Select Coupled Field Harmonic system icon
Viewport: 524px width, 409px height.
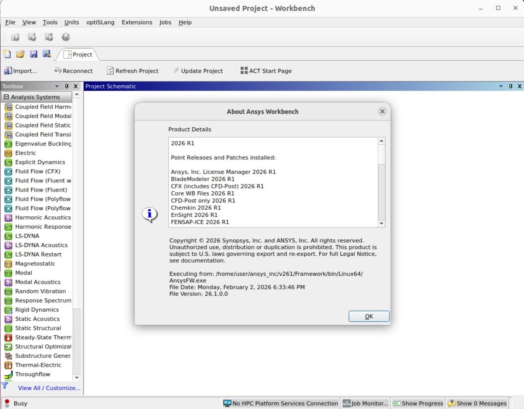pos(8,107)
